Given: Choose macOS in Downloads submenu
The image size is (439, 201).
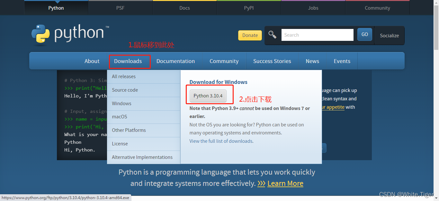Looking at the screenshot, I should [x=144, y=117].
